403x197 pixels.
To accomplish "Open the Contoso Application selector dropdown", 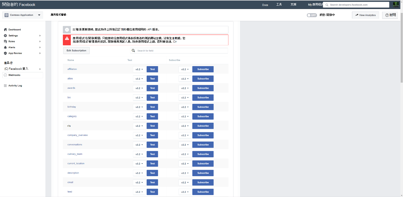I will [x=23, y=15].
